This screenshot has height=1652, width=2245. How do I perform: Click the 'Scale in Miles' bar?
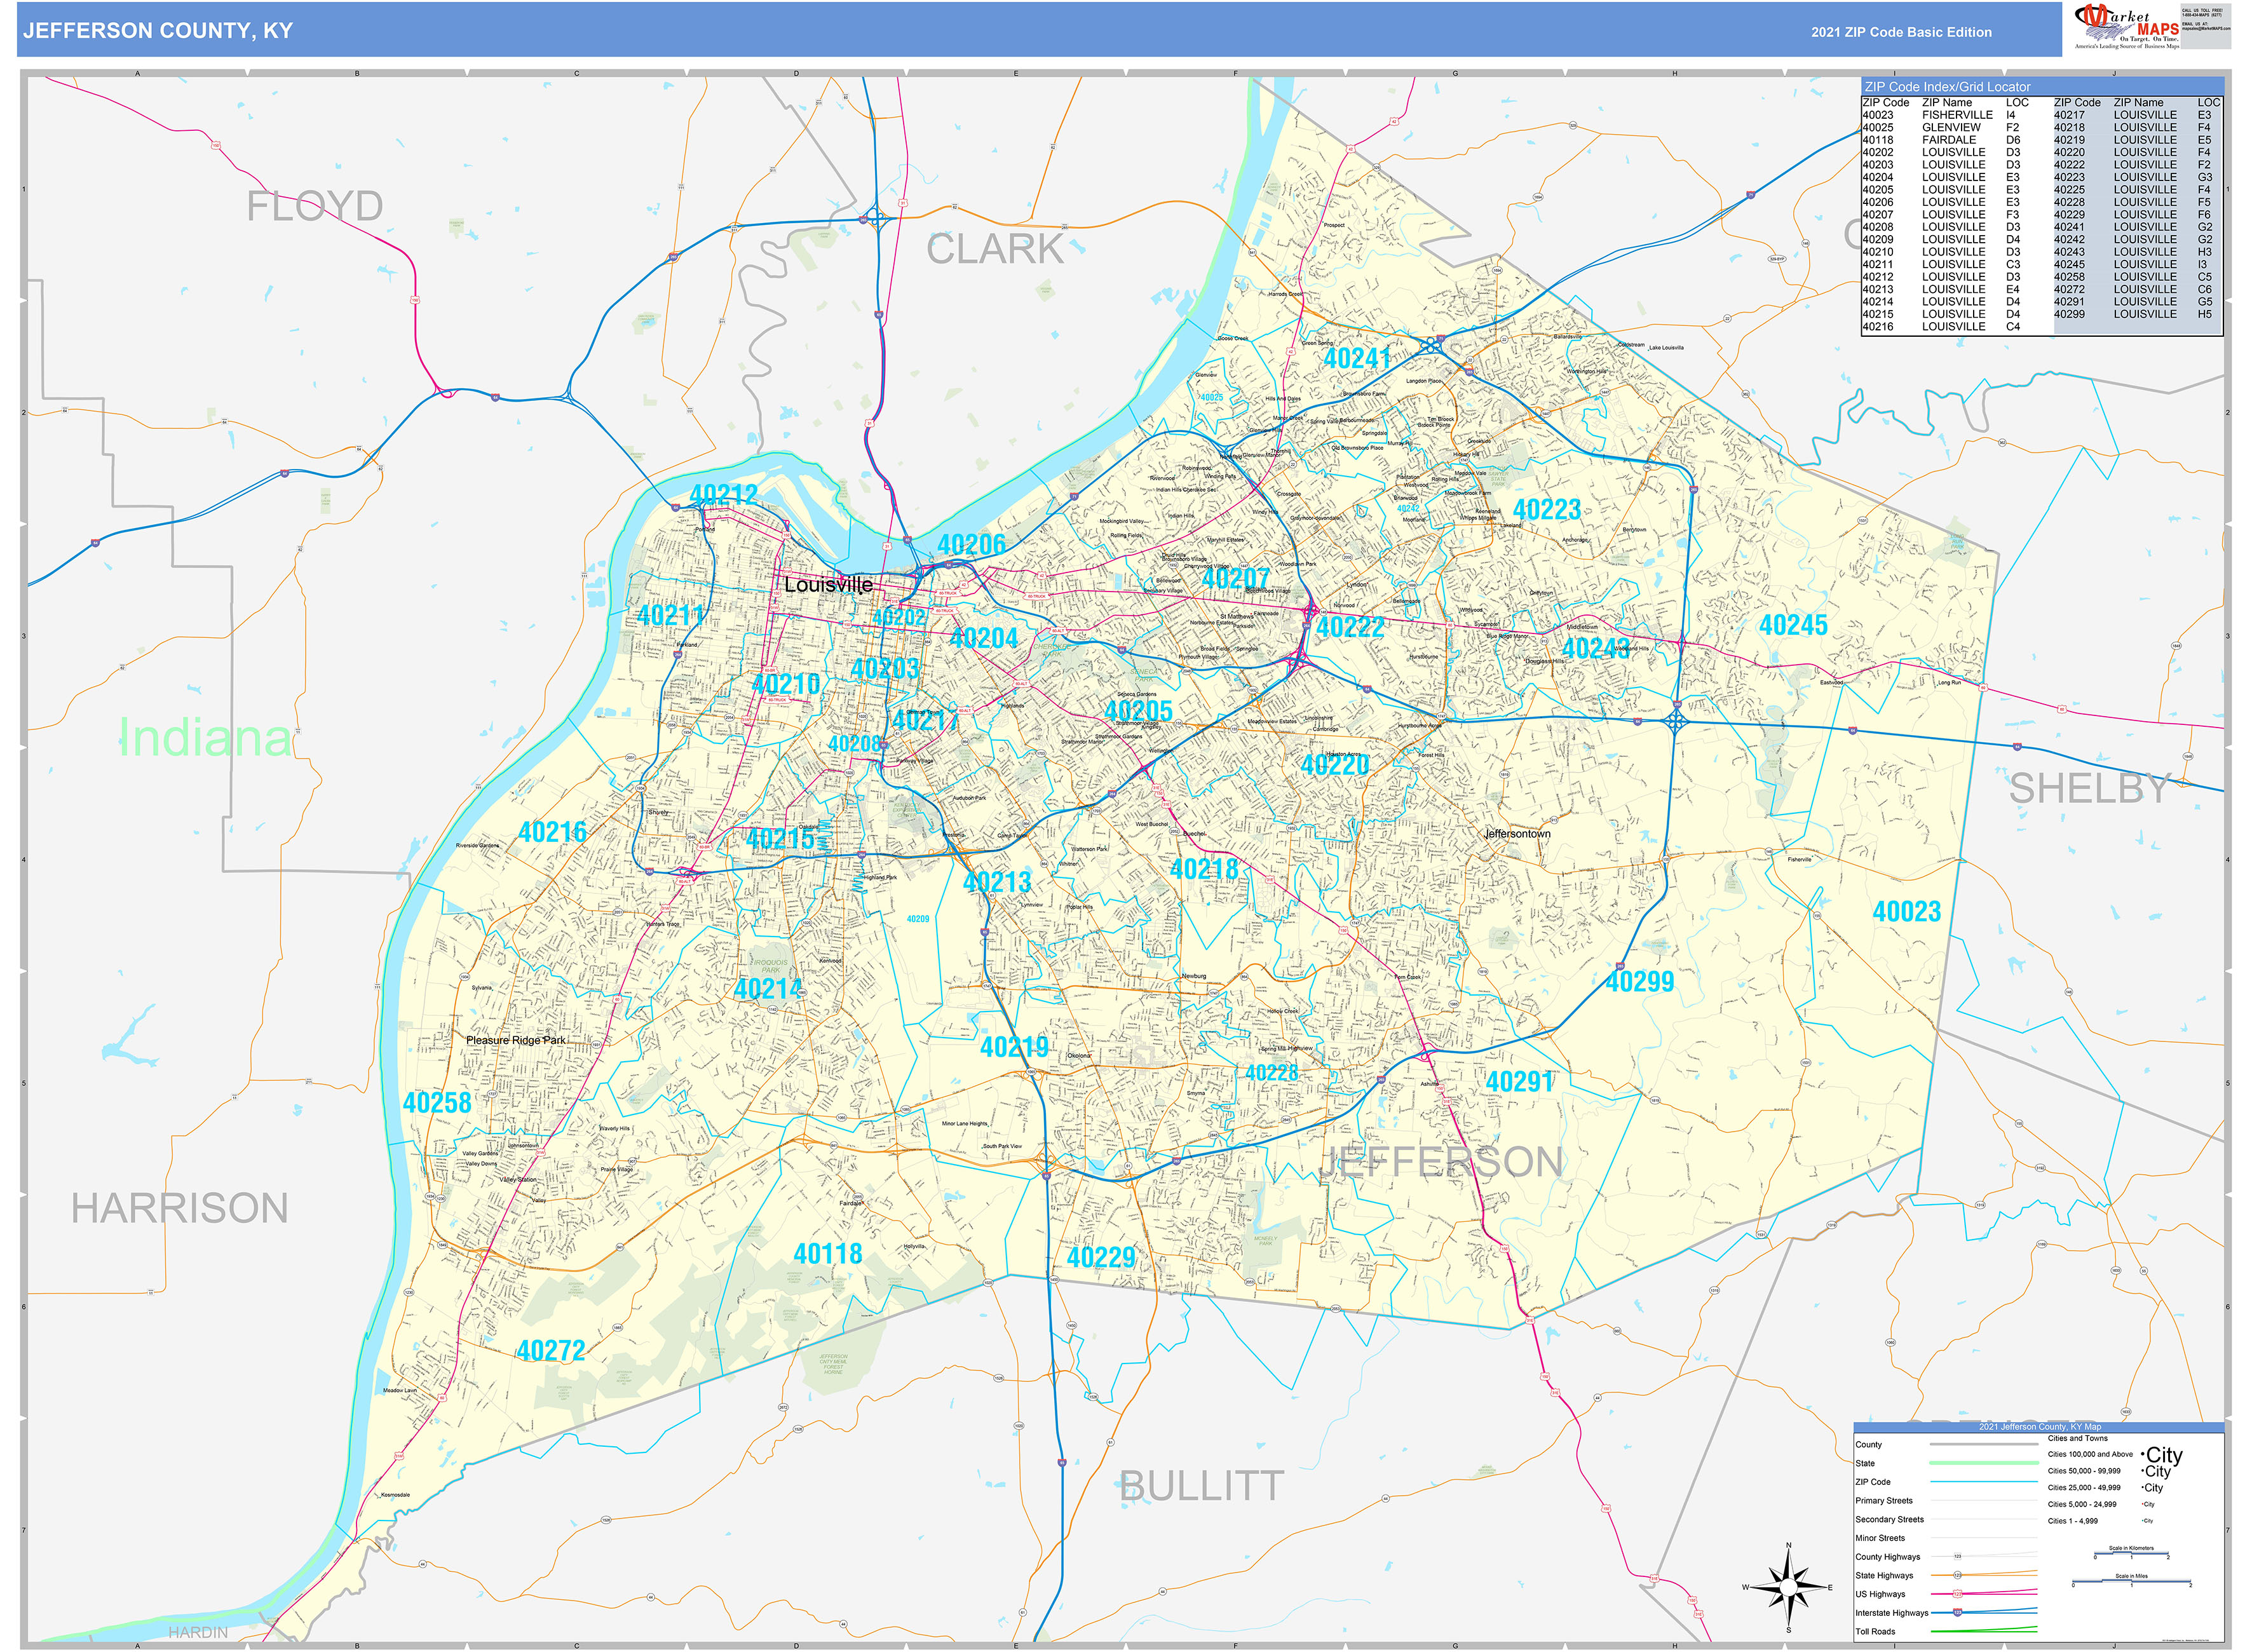2131,1581
